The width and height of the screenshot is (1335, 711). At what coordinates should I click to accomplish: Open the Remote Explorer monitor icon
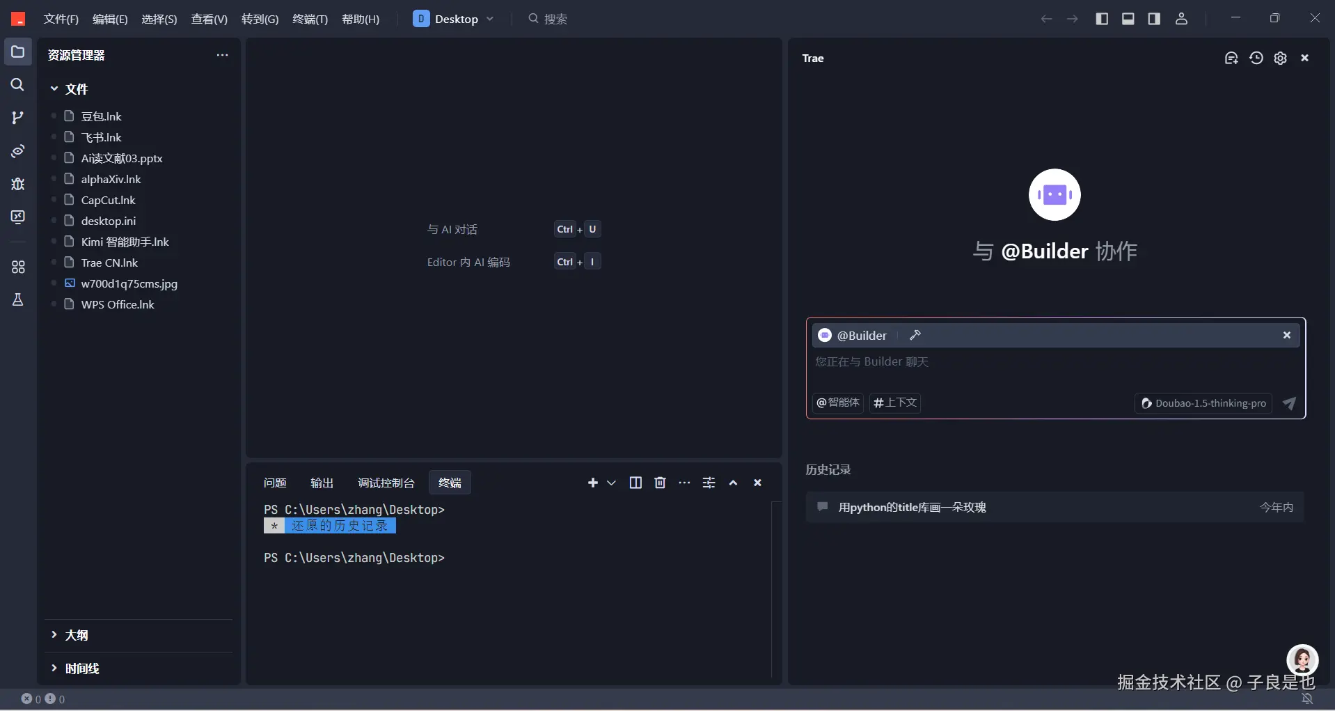18,217
